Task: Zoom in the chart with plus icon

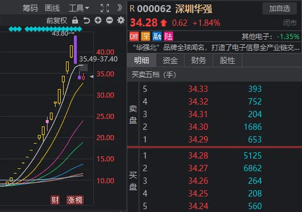Action: [98, 20]
